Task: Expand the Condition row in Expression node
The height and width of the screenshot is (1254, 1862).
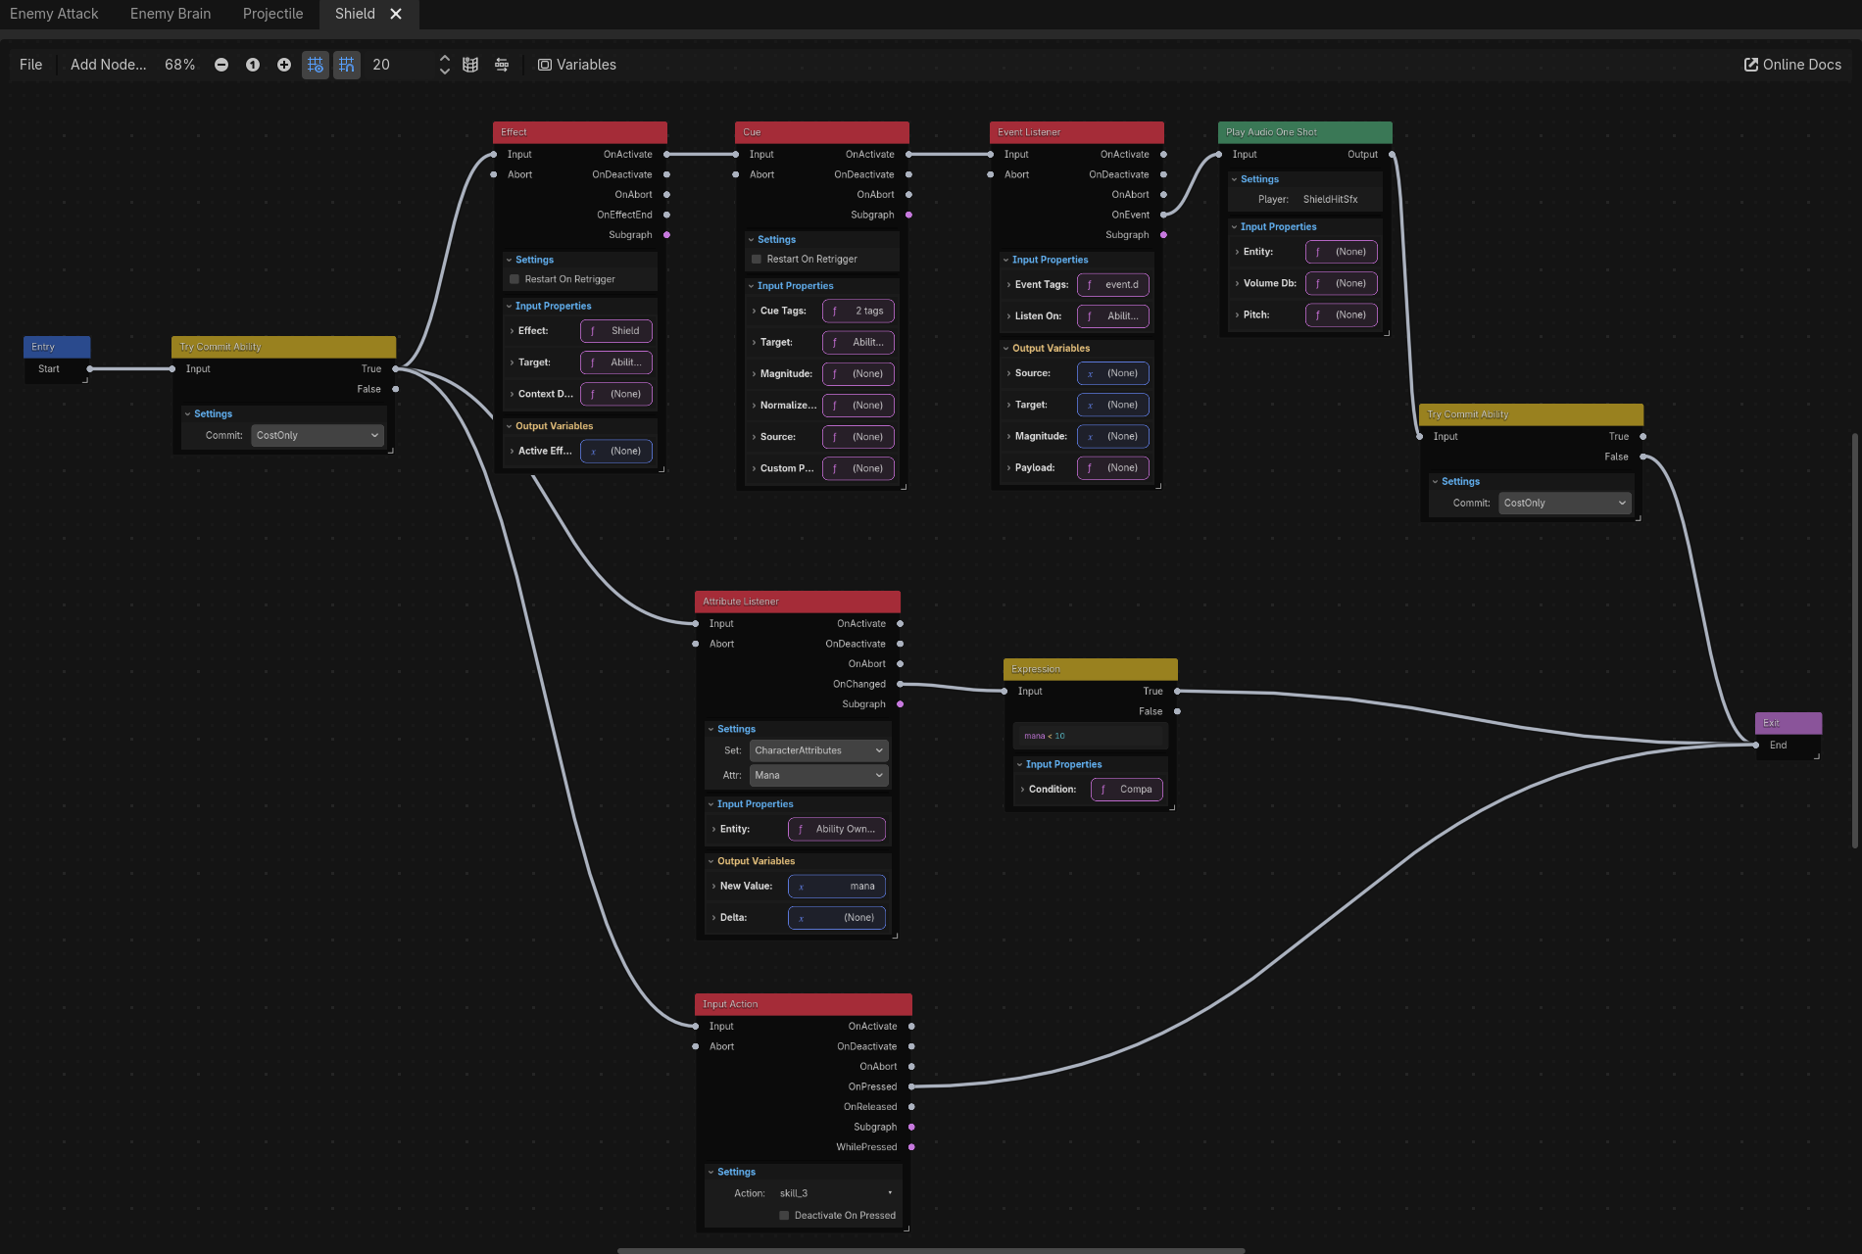Action: (x=1022, y=790)
